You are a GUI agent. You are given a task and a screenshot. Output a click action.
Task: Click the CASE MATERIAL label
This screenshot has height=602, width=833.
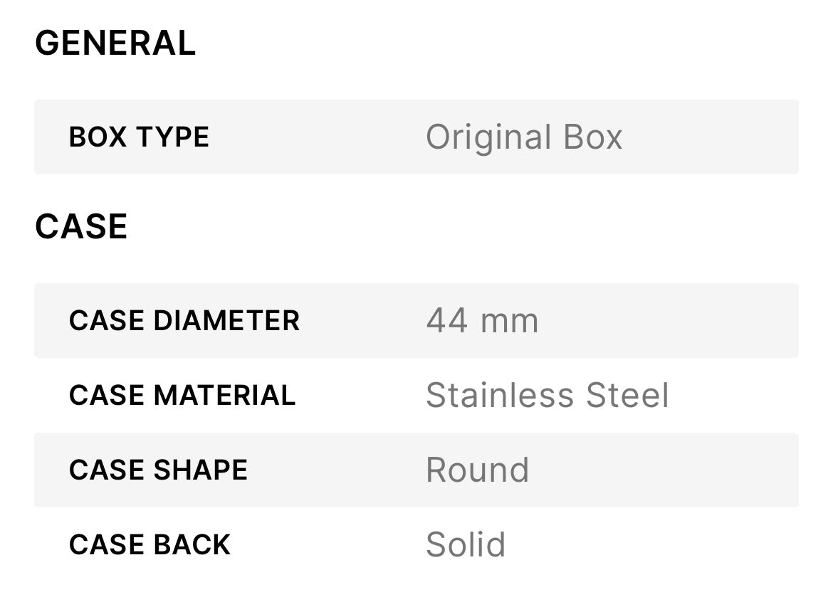pyautogui.click(x=182, y=396)
